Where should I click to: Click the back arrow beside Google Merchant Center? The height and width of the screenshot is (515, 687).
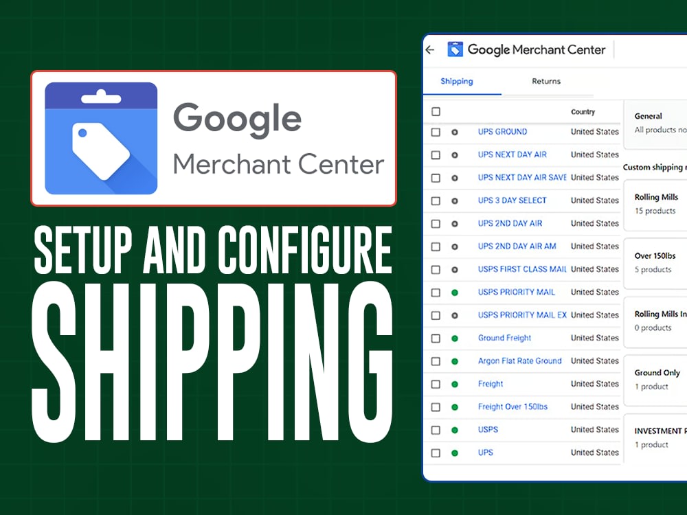430,50
